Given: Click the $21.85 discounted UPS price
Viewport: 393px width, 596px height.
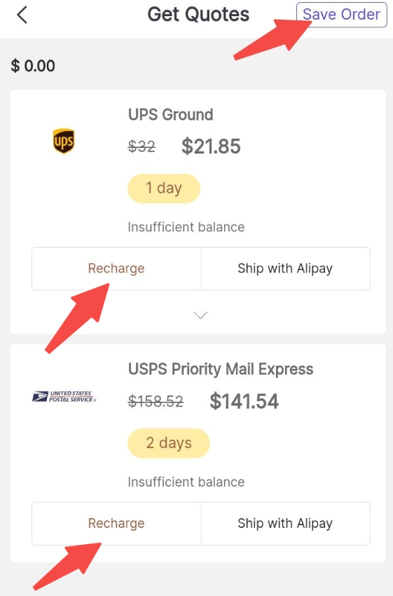Looking at the screenshot, I should tap(211, 147).
